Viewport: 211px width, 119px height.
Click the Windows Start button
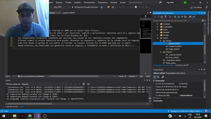[4, 116]
